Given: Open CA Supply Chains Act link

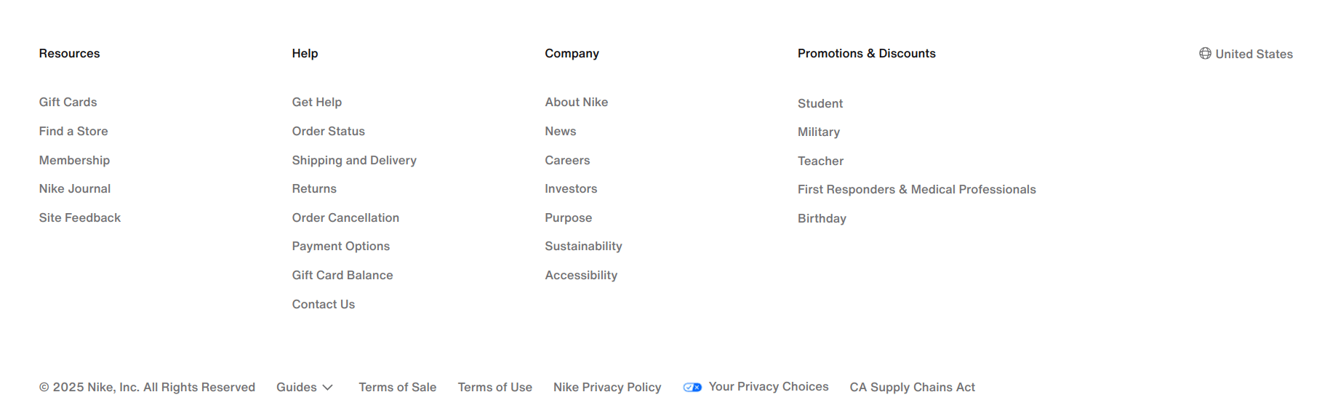Looking at the screenshot, I should tap(912, 388).
